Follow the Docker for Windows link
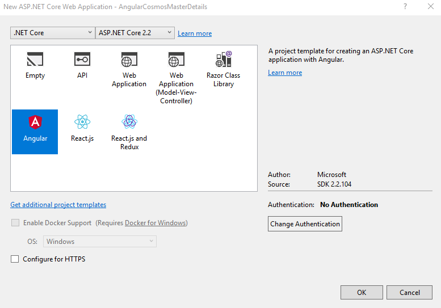This screenshot has width=441, height=308. click(155, 223)
